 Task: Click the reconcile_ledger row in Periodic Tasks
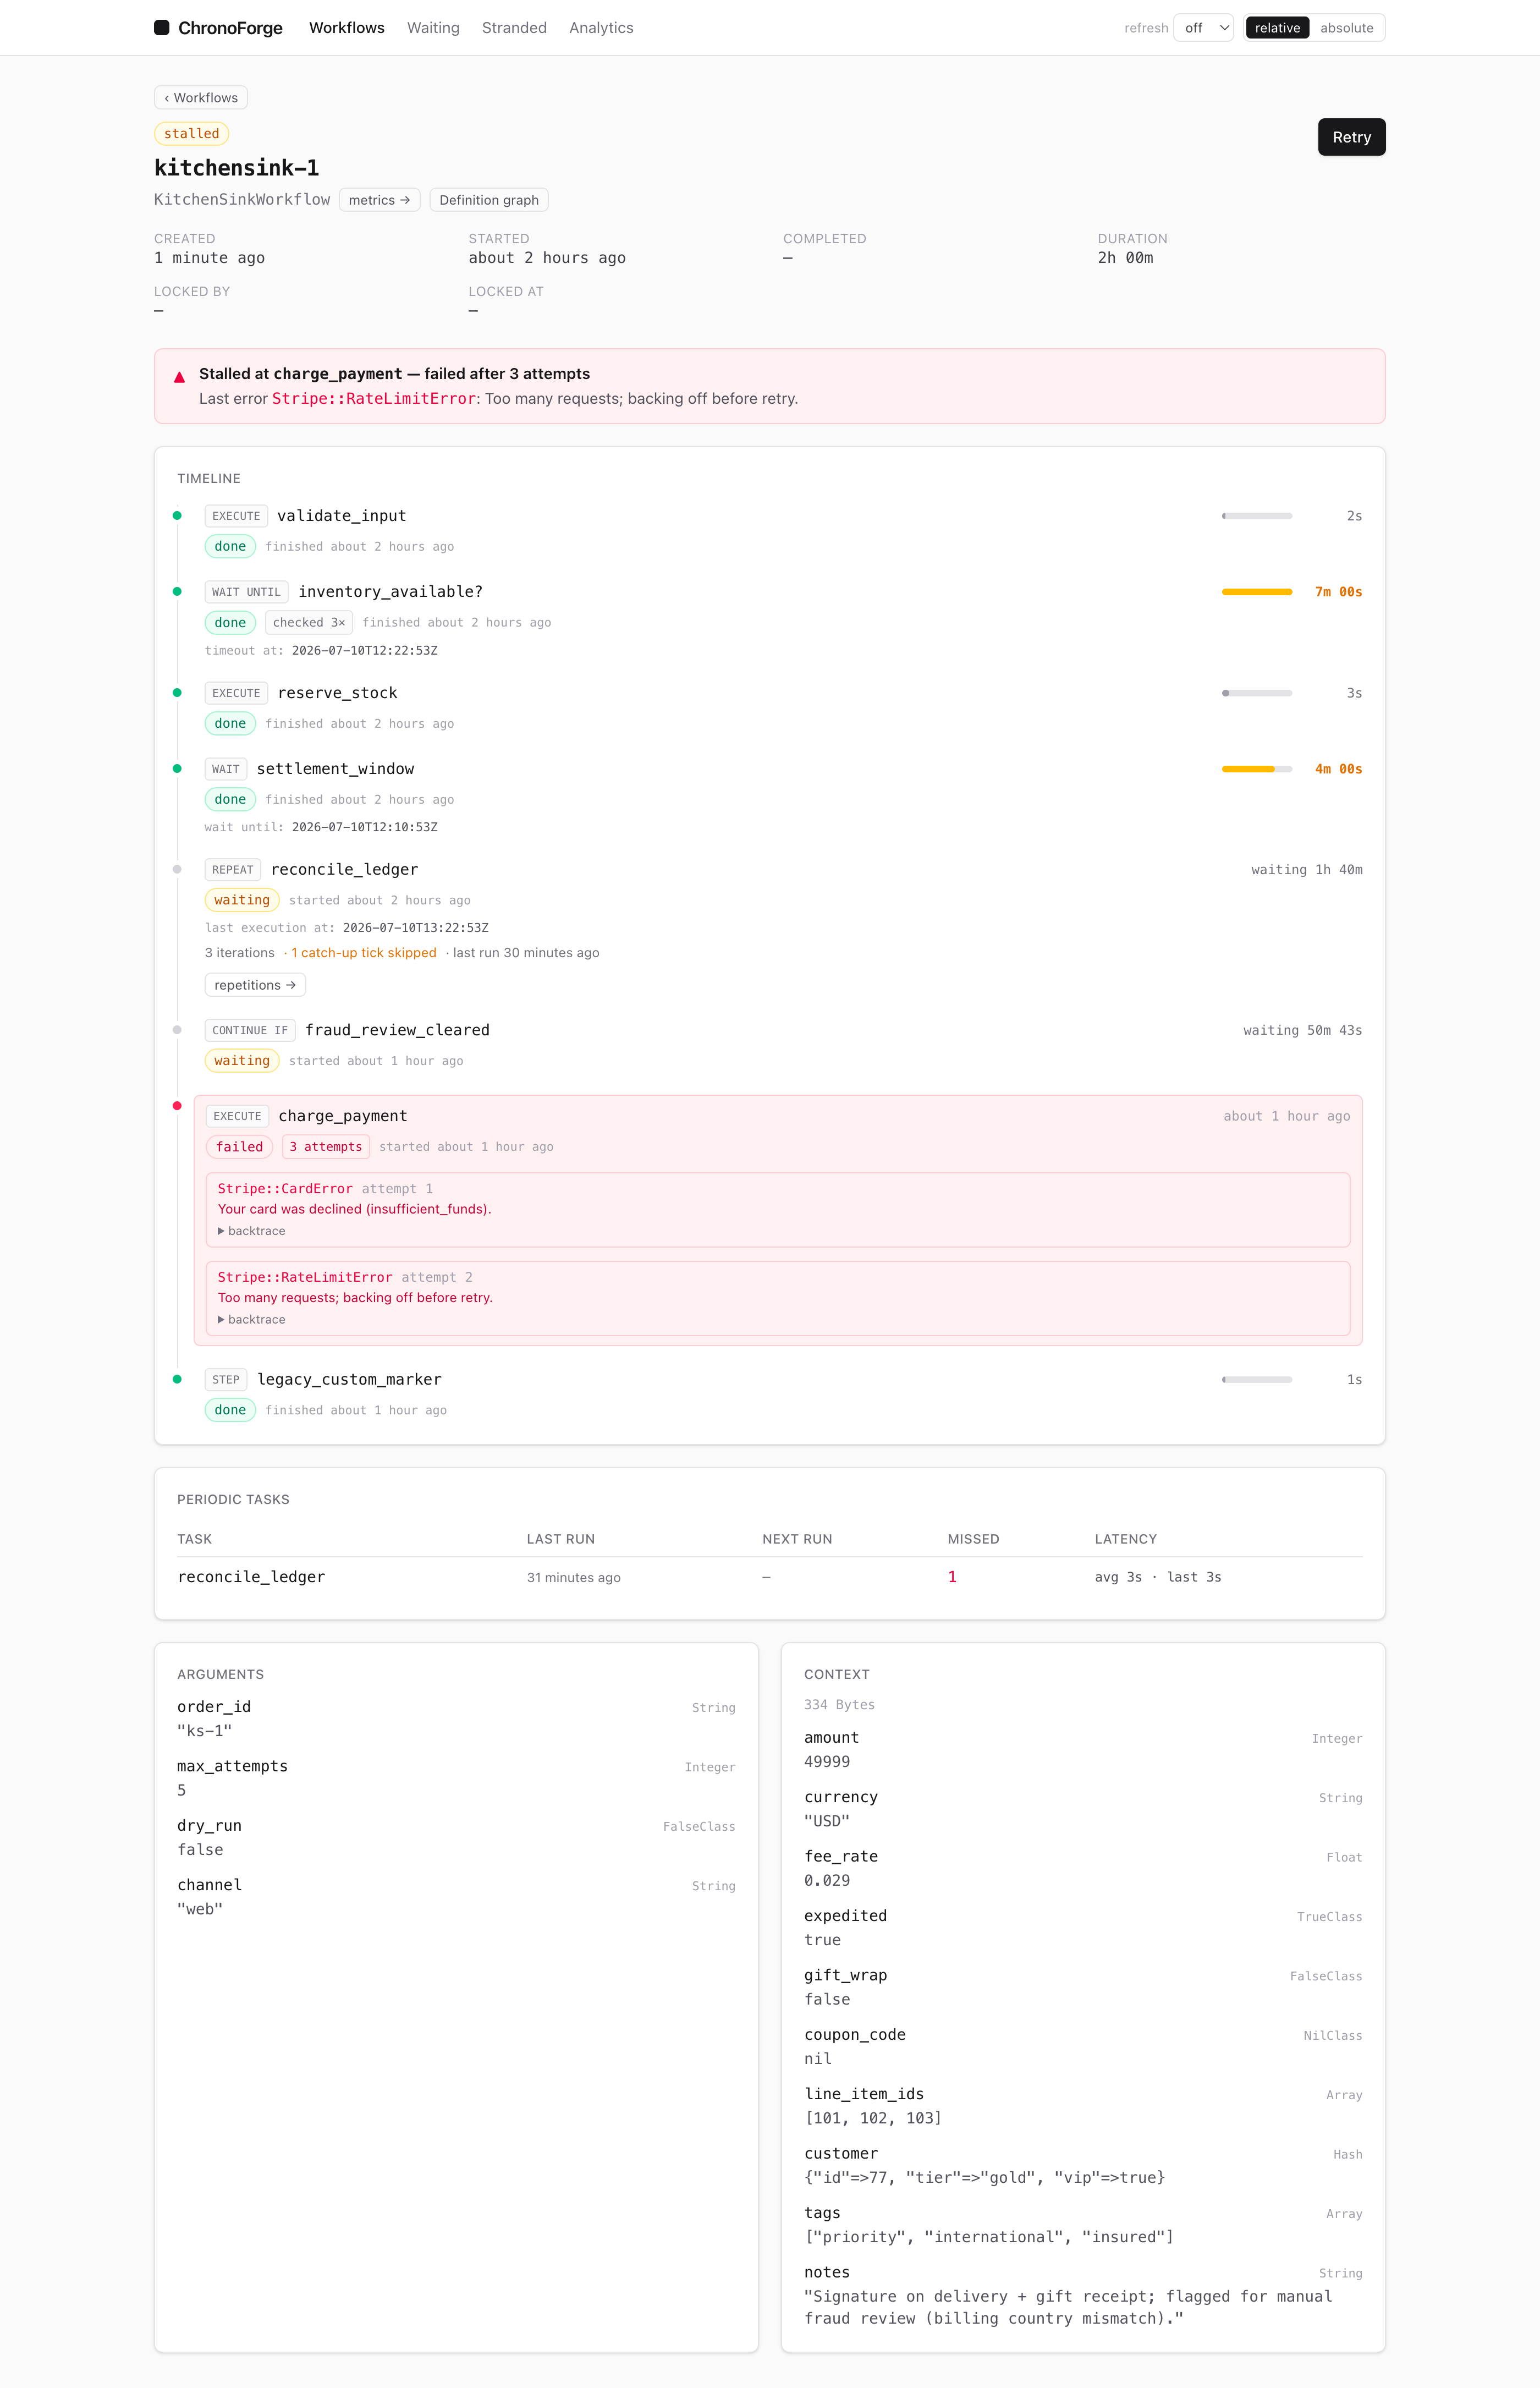(x=769, y=1577)
